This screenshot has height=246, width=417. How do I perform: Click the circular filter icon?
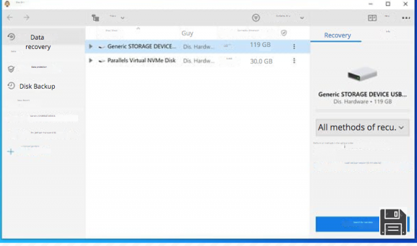pos(256,18)
